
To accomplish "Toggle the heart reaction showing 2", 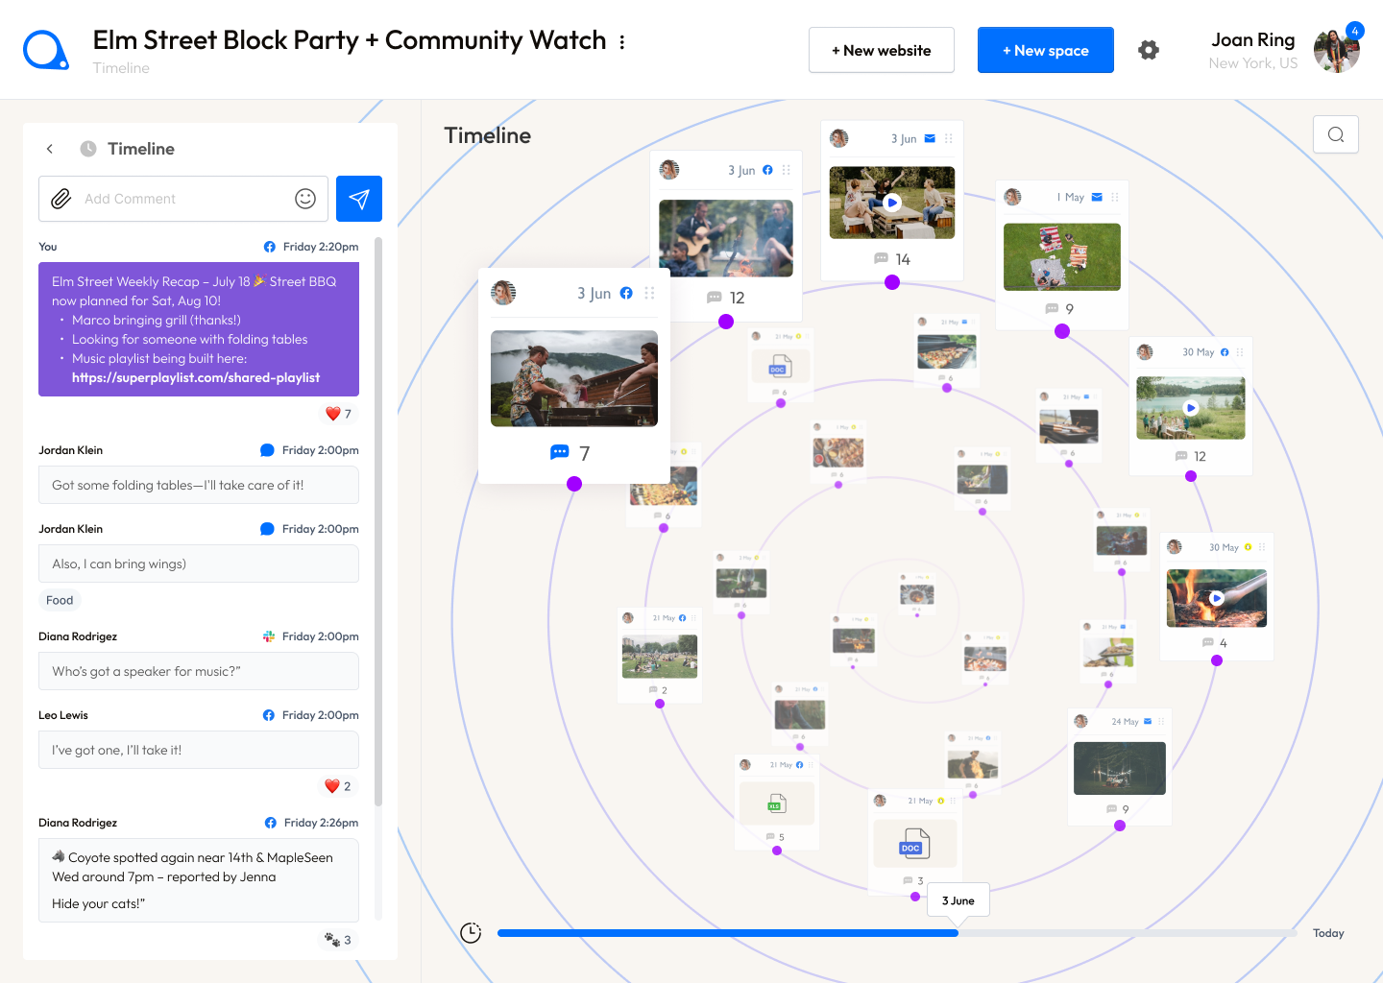I will (x=337, y=786).
